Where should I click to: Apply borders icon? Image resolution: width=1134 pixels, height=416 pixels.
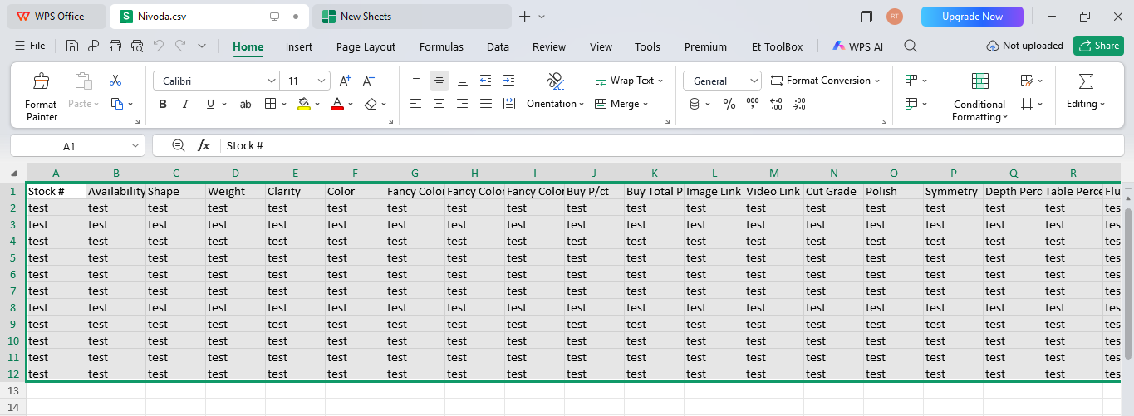(x=270, y=104)
